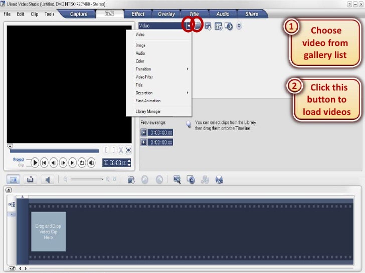Image resolution: width=365 pixels, height=273 pixels.
Task: Toggle repeat playback button
Action: coord(82,162)
